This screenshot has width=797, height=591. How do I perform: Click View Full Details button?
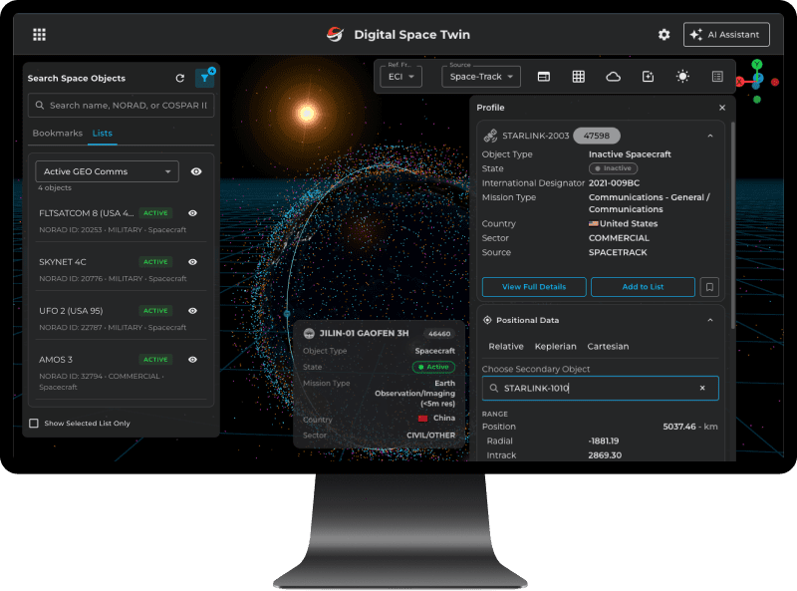coord(534,287)
